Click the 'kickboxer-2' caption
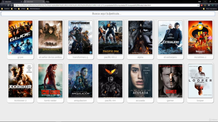Image resolution: width=218 pixels, height=122 pixels. [20, 101]
